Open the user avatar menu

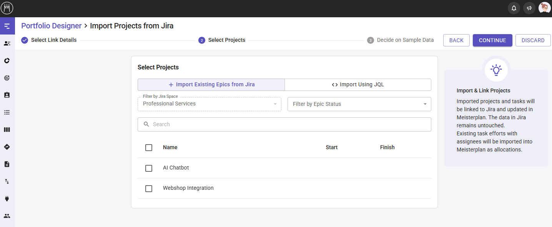point(544,8)
